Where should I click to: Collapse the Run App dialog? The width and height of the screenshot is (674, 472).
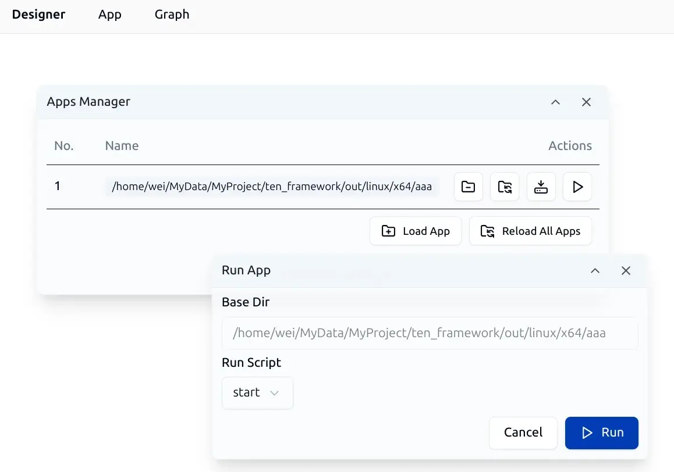click(x=595, y=270)
